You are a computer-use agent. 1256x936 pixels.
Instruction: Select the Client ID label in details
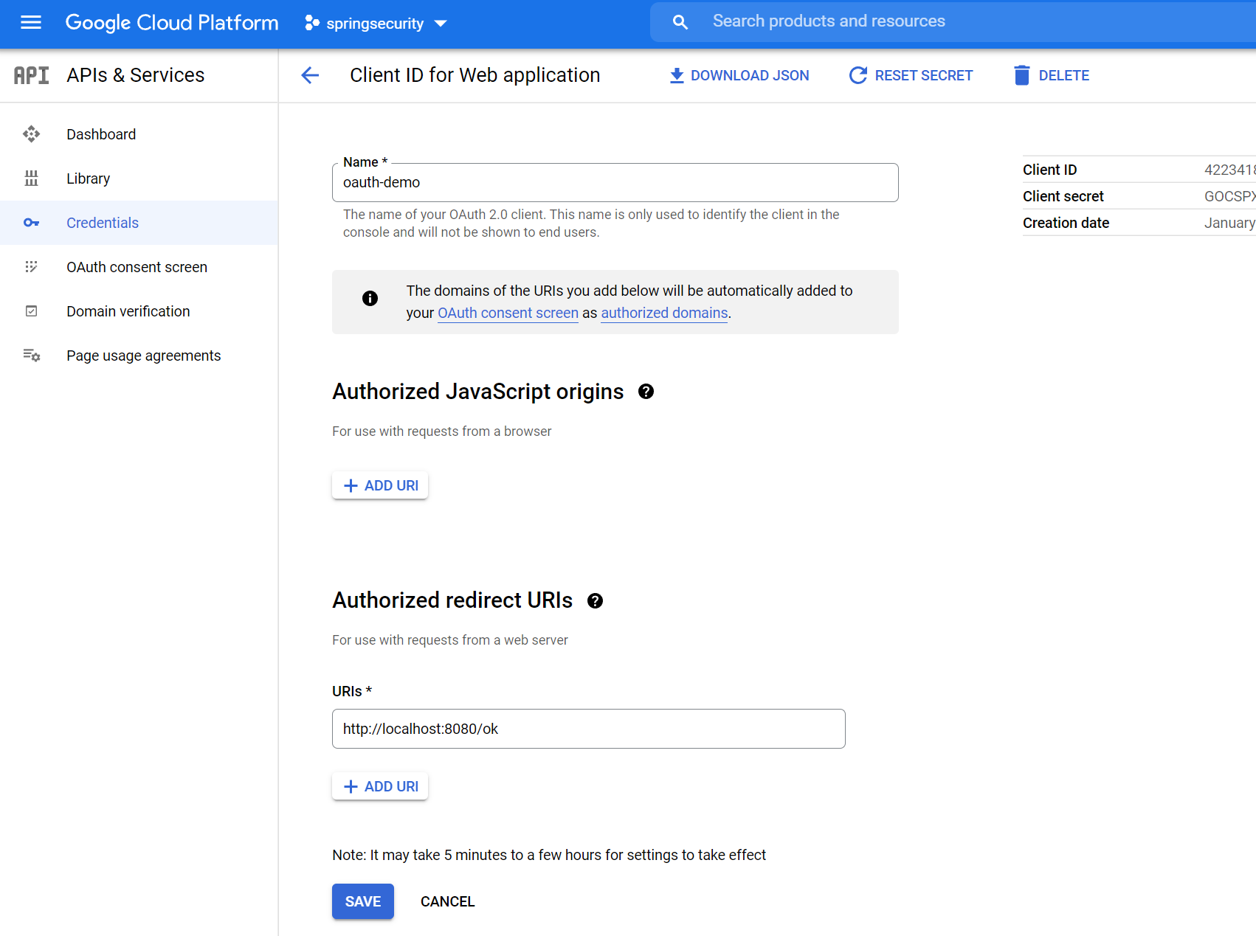1049,170
